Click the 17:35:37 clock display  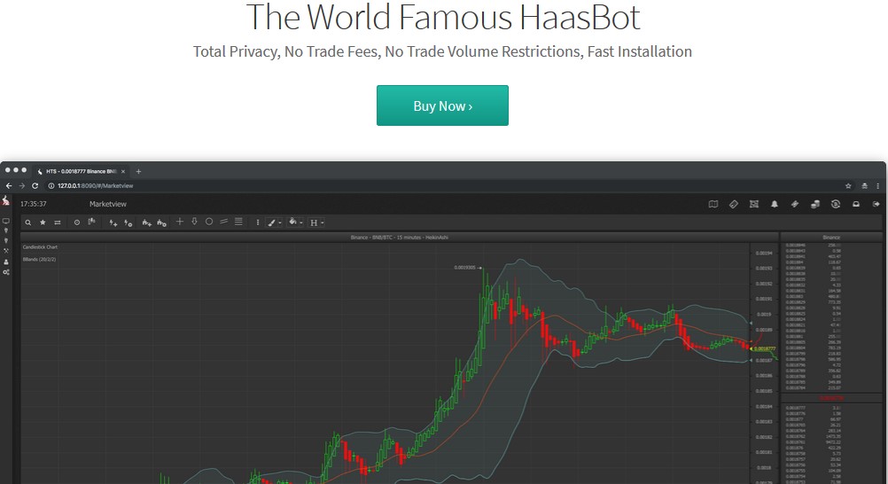pyautogui.click(x=34, y=204)
